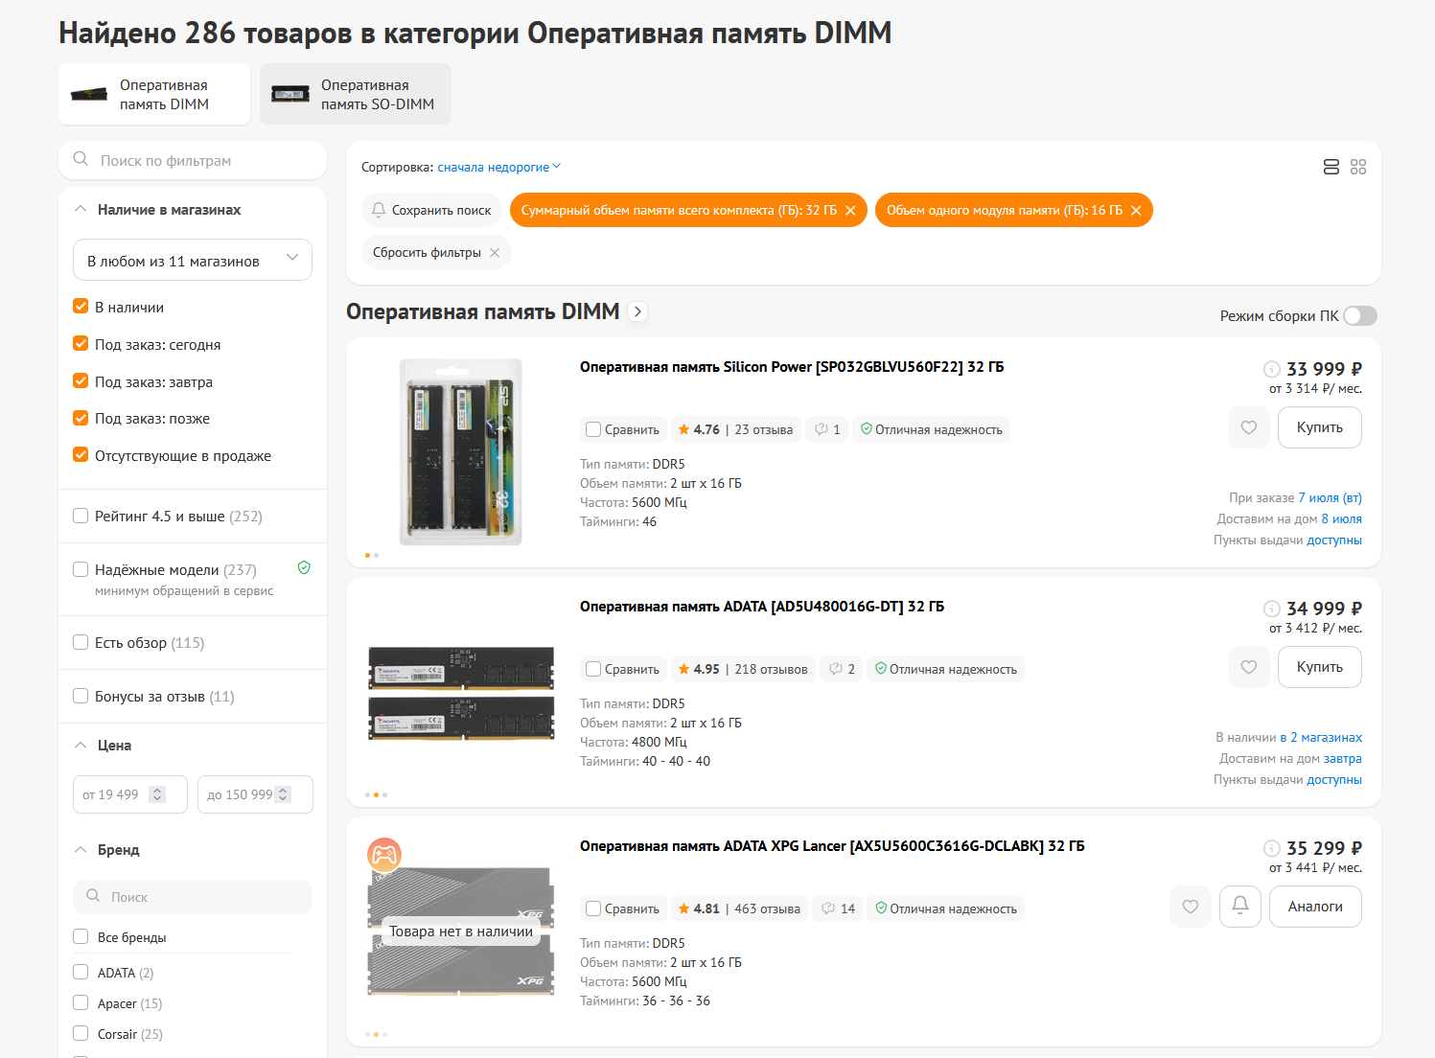Enable the Надёжные модели filter

81,569
